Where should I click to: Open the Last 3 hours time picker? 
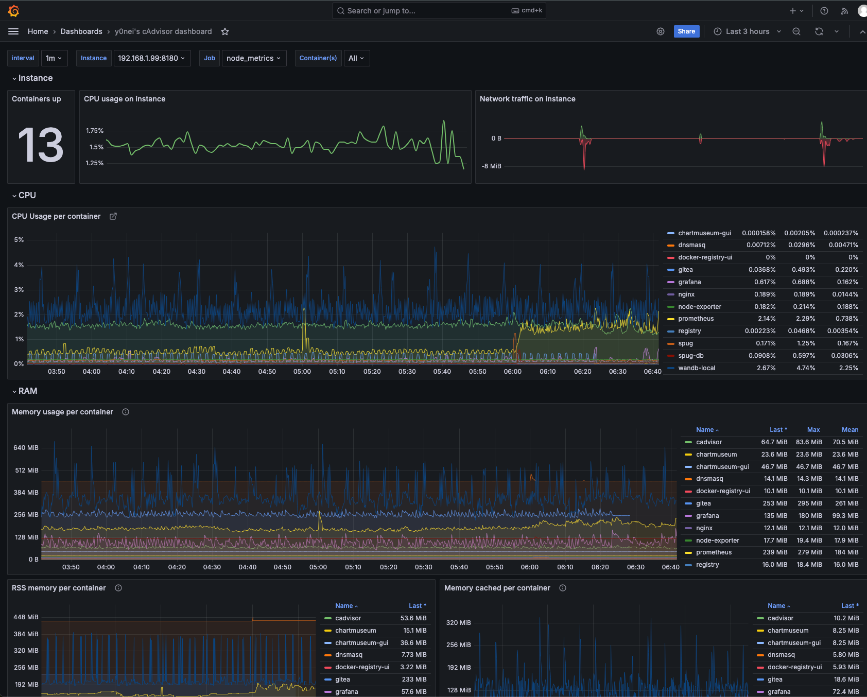pos(748,31)
